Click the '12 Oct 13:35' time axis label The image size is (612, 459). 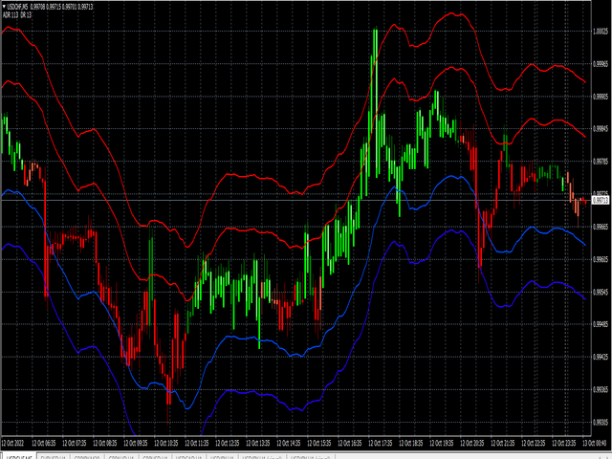tap(257, 443)
